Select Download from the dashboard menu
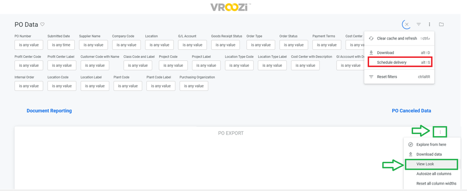 (x=399, y=53)
